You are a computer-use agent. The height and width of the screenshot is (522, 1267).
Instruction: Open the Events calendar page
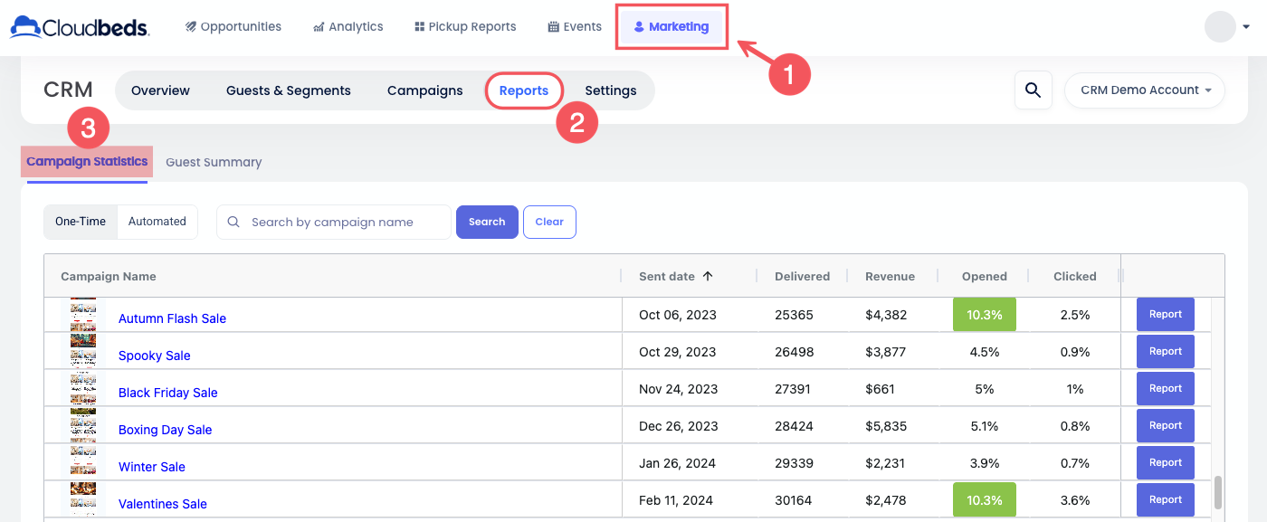[x=575, y=27]
